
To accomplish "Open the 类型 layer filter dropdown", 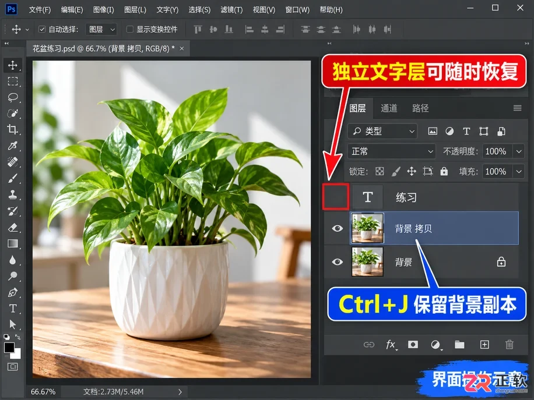I will [x=382, y=131].
